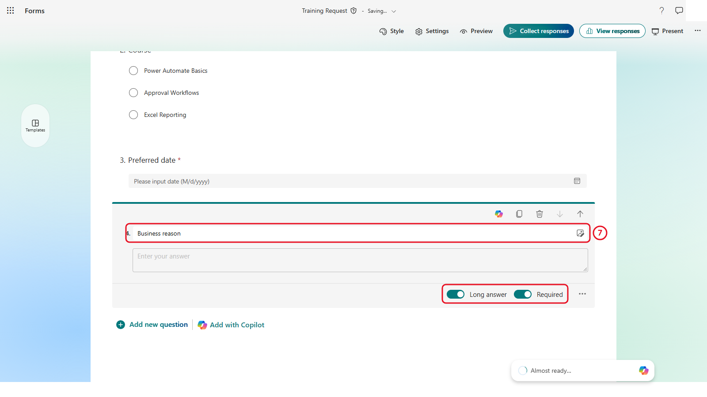Open the Templates side panel
The image size is (707, 397).
click(x=35, y=126)
